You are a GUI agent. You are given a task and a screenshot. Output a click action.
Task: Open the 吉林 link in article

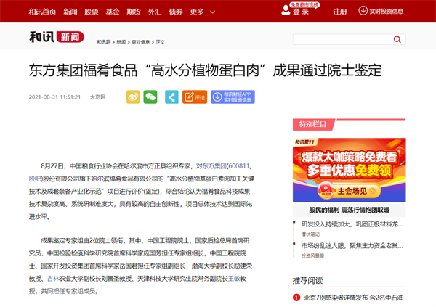[53, 279]
